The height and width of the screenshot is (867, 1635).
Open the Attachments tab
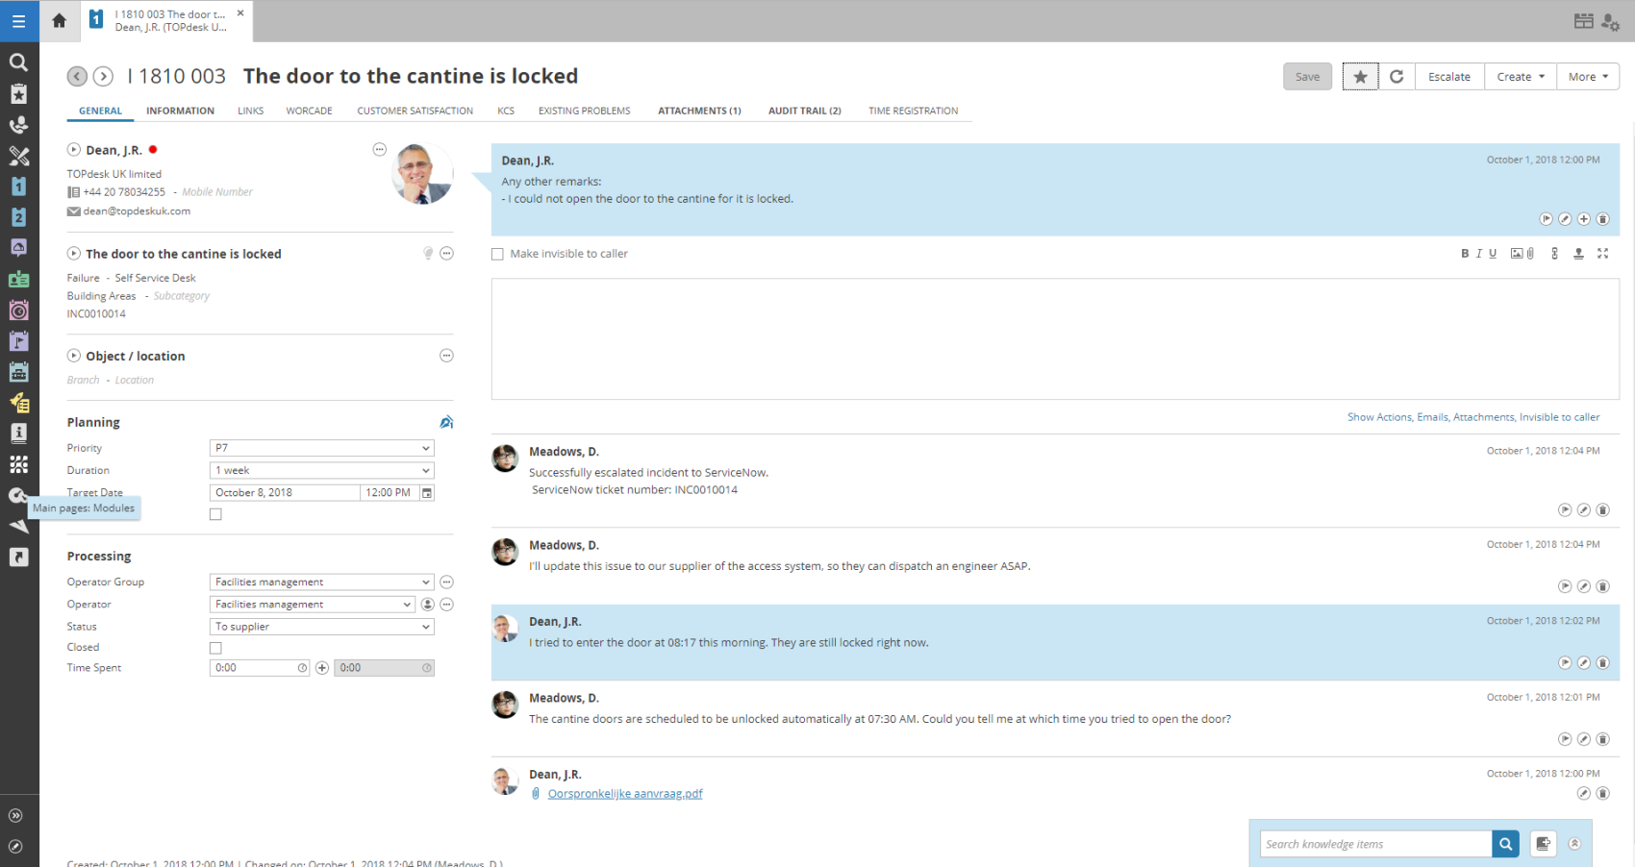[x=699, y=111]
